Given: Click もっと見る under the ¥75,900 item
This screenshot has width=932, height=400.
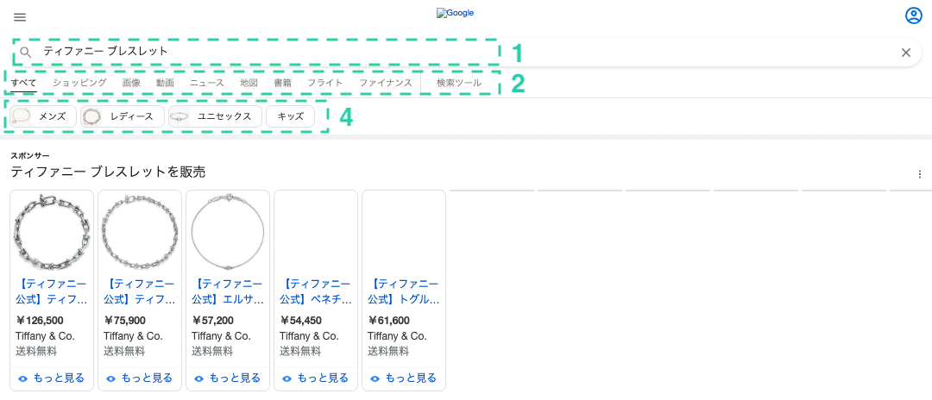Looking at the screenshot, I should pyautogui.click(x=140, y=378).
